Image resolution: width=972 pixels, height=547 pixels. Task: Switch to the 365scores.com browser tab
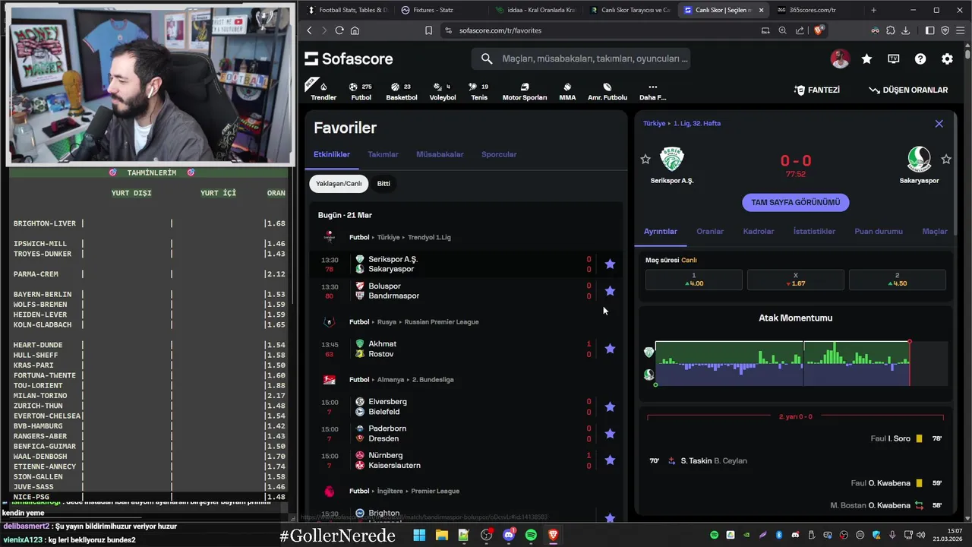click(x=813, y=10)
